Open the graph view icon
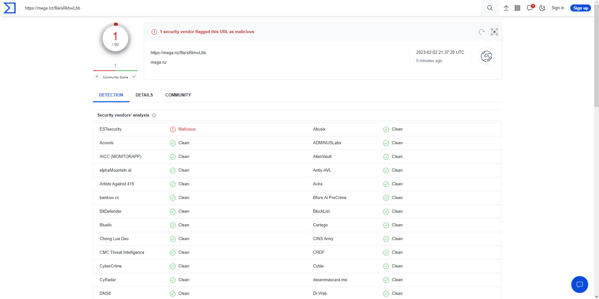The height and width of the screenshot is (299, 599). pos(494,32)
